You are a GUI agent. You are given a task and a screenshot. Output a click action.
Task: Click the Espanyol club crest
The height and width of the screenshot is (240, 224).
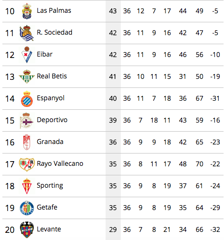[x=27, y=98]
